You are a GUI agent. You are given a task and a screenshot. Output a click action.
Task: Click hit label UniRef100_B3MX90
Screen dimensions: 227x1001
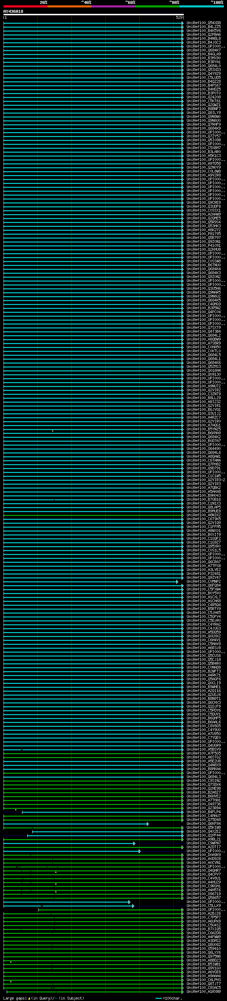[x=204, y=58]
